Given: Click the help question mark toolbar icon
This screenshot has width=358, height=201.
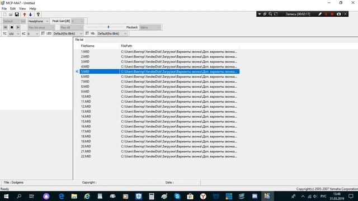Looking at the screenshot, I should [38, 15].
